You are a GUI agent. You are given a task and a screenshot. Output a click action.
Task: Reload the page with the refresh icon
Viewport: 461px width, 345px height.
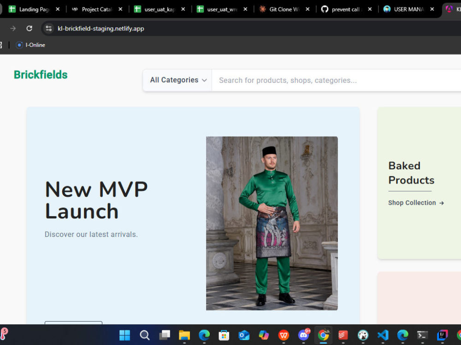click(x=29, y=29)
